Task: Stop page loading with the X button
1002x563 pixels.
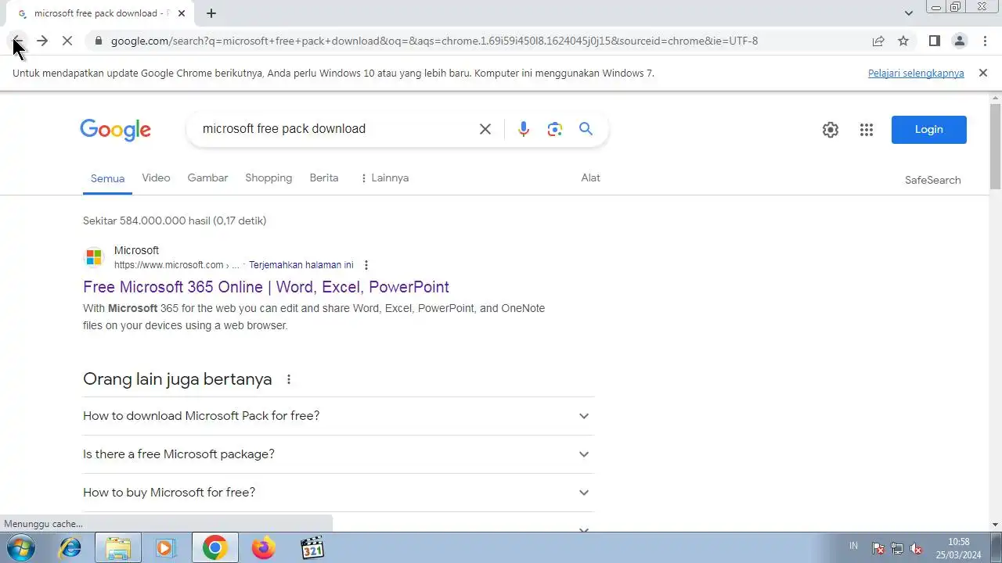Action: click(x=67, y=41)
